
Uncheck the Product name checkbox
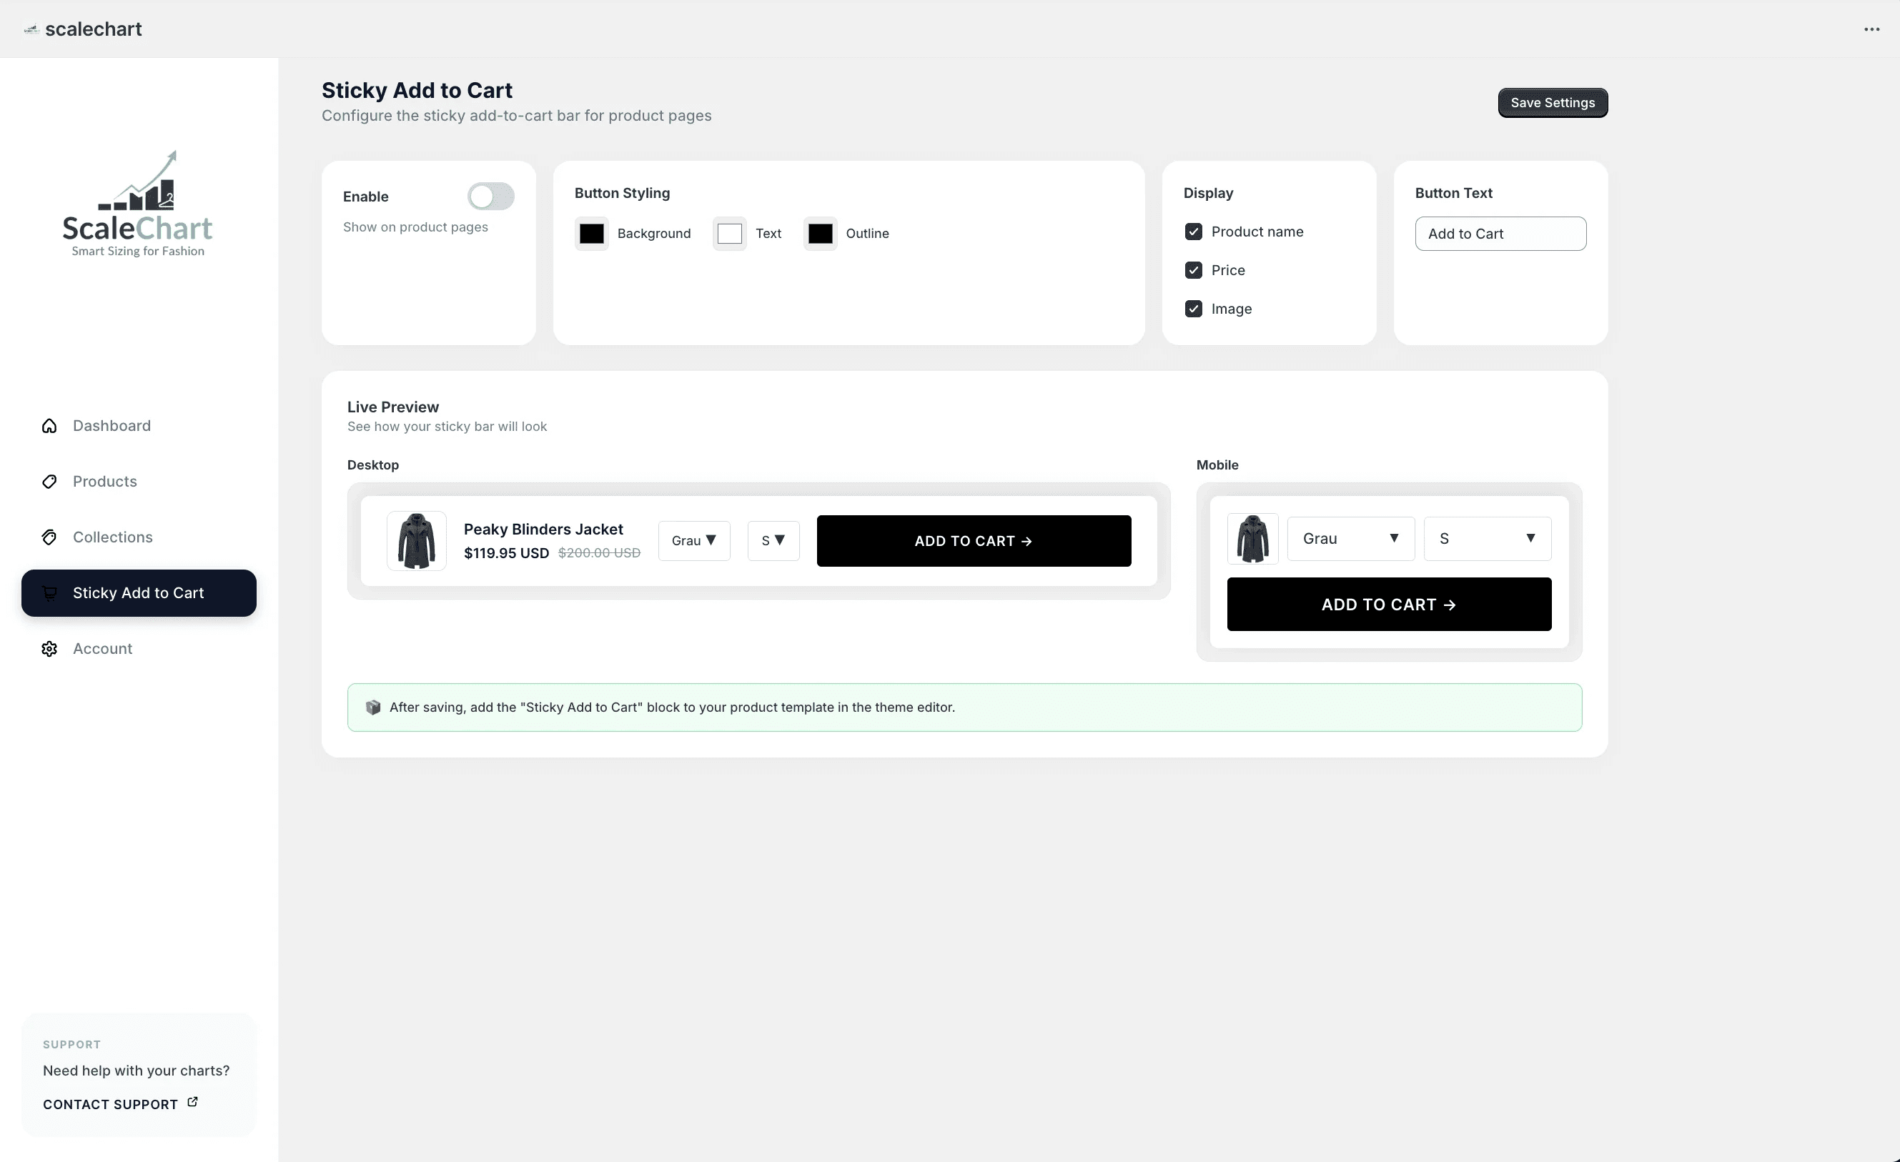pyautogui.click(x=1193, y=232)
